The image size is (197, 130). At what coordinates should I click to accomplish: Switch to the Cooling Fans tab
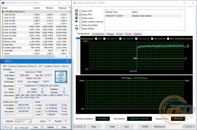tap(98, 34)
